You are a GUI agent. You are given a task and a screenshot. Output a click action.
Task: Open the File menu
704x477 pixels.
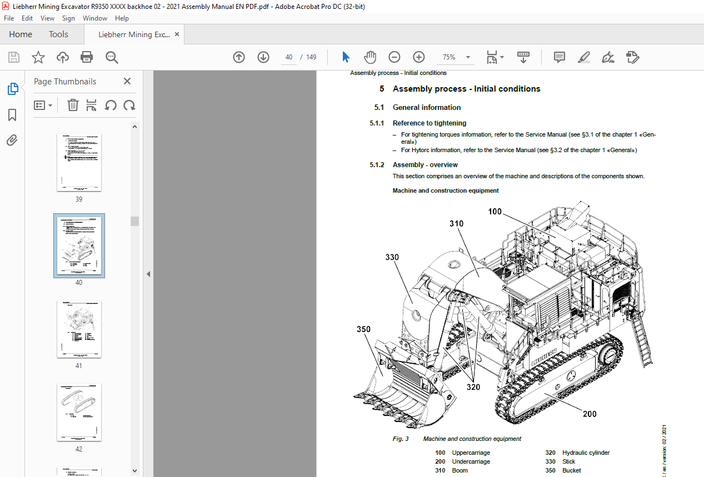tap(9, 18)
